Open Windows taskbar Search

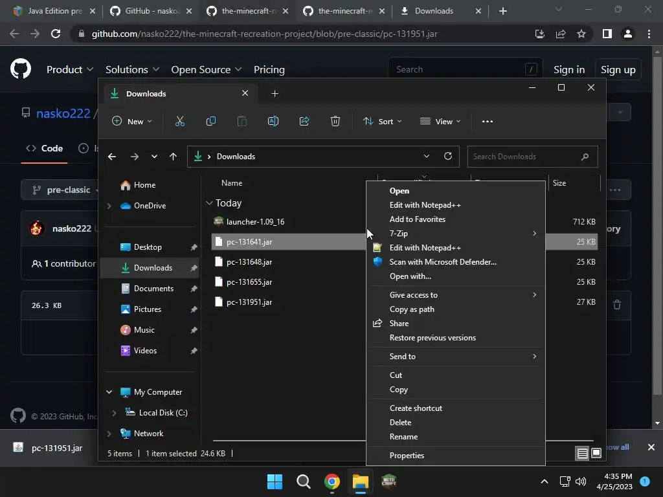point(303,481)
